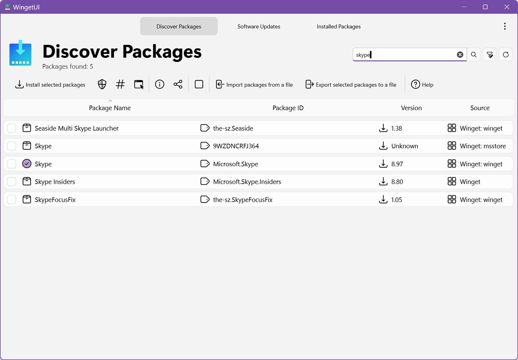Open the Help button

click(422, 84)
